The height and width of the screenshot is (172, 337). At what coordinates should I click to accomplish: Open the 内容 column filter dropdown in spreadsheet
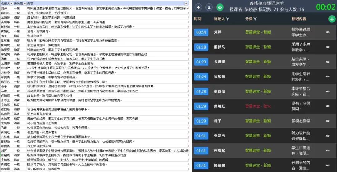click(x=186, y=3)
